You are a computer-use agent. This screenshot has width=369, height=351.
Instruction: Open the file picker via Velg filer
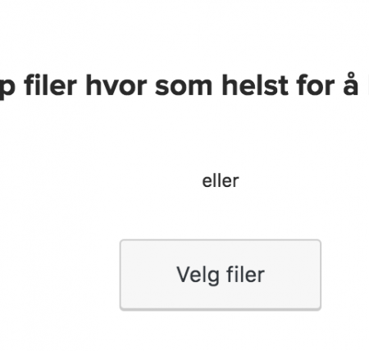[221, 275]
